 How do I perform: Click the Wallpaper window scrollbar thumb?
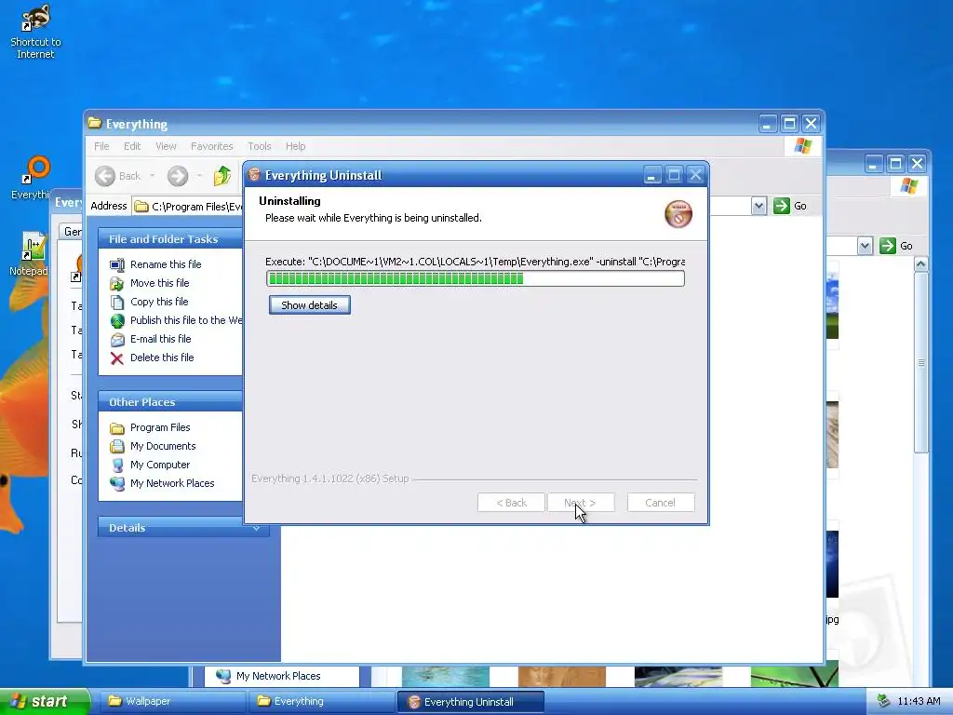(920, 362)
